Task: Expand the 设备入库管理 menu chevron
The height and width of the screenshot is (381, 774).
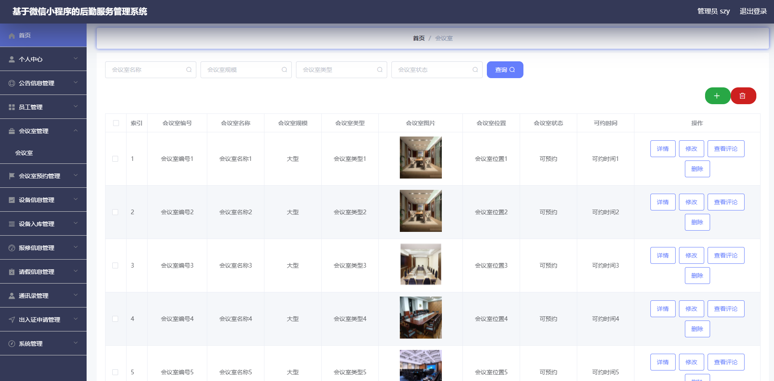Action: (x=76, y=223)
